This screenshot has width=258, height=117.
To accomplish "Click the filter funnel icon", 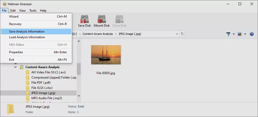I will click(228, 34).
